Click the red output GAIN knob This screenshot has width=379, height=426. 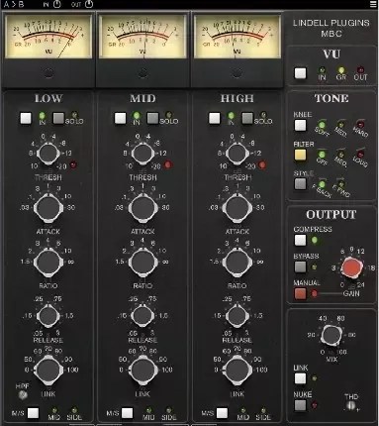coord(351,267)
